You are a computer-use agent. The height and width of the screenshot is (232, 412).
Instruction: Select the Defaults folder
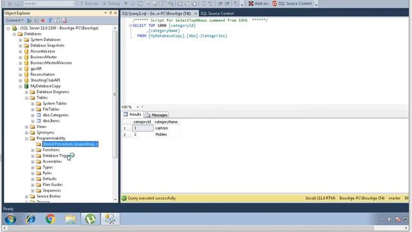pos(50,179)
